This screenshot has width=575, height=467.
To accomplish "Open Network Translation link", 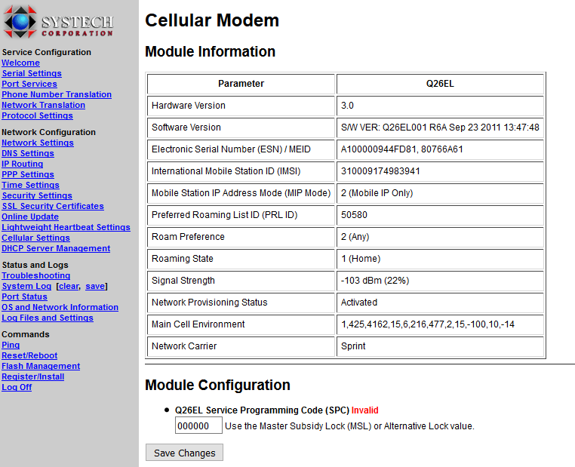I will 43,105.
